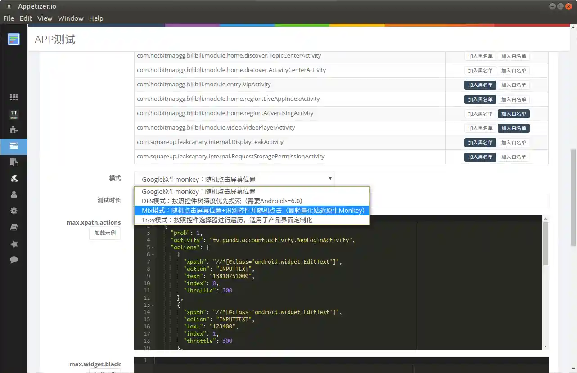Open the grid apps icon in sidebar

pos(14,97)
